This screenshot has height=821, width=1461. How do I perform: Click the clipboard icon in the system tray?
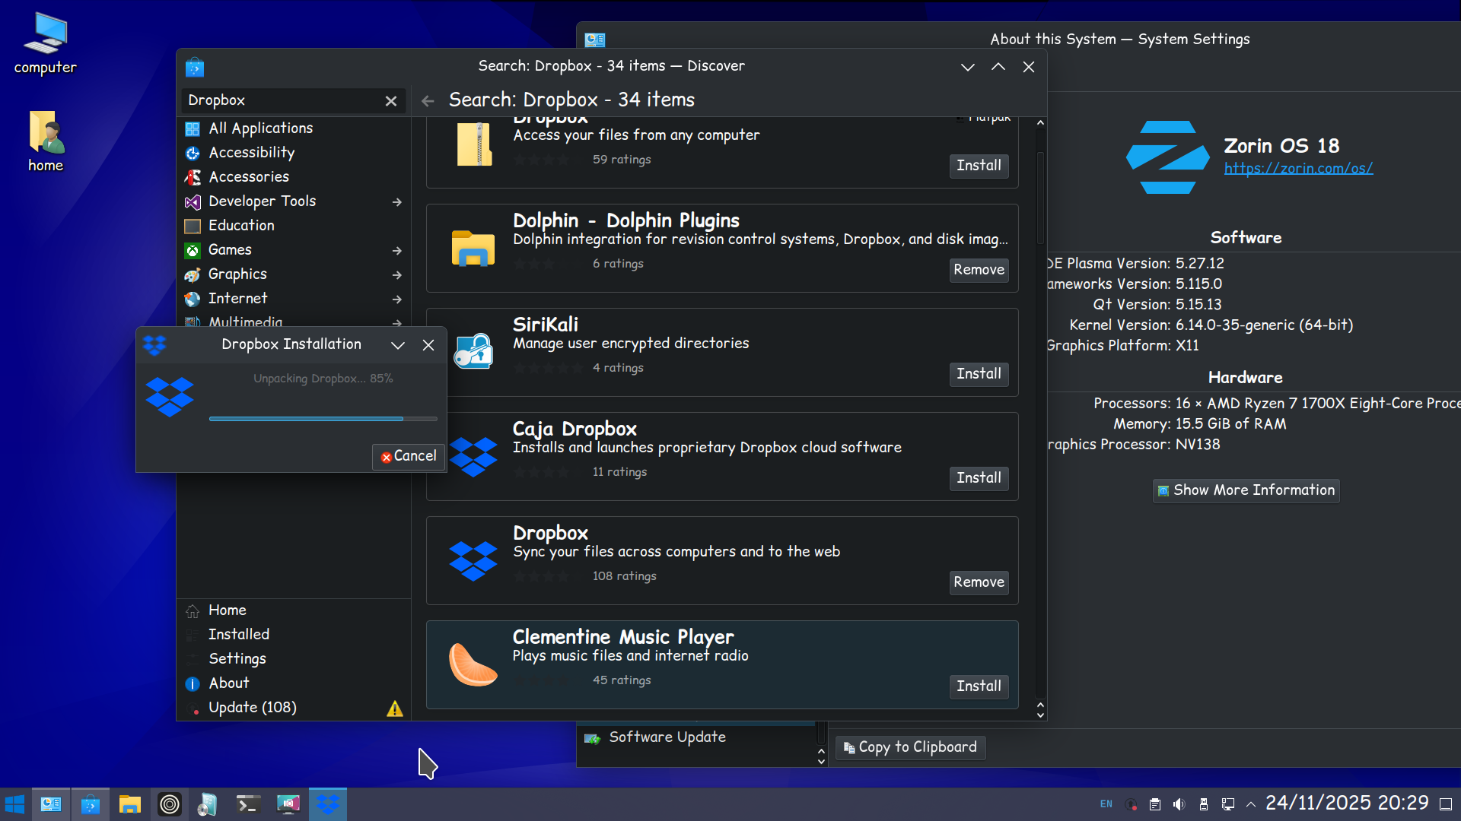click(x=1154, y=804)
